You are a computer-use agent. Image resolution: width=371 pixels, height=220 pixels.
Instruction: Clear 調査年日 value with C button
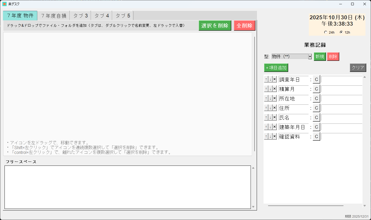[316, 79]
